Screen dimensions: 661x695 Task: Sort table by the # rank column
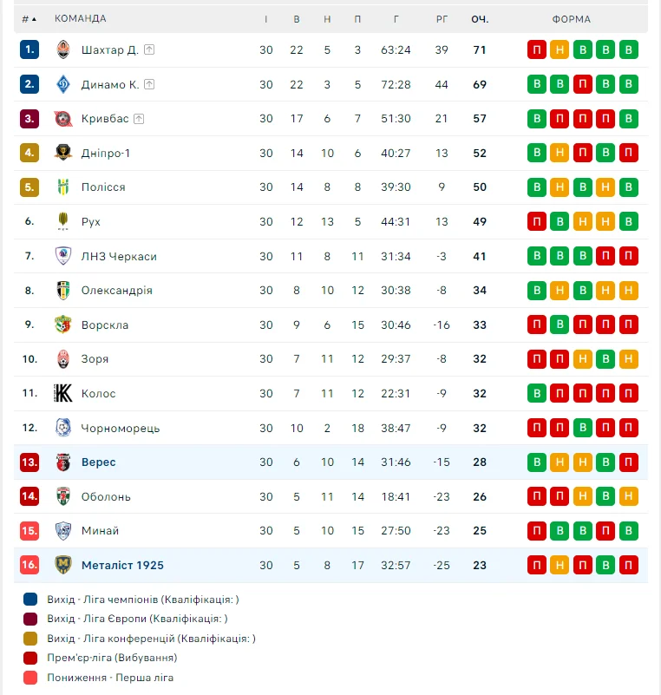[x=29, y=19]
